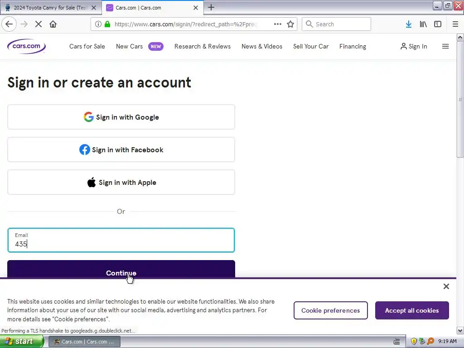
Task: Click the network computers tray icon
Action: pyautogui.click(x=422, y=342)
